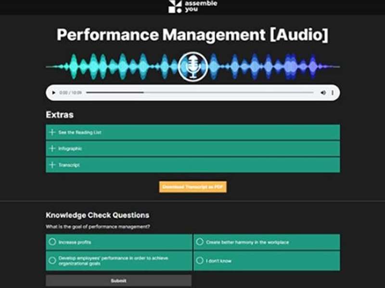
Task: Click the audio time display 0:00 / 10:09
Action: click(x=70, y=93)
